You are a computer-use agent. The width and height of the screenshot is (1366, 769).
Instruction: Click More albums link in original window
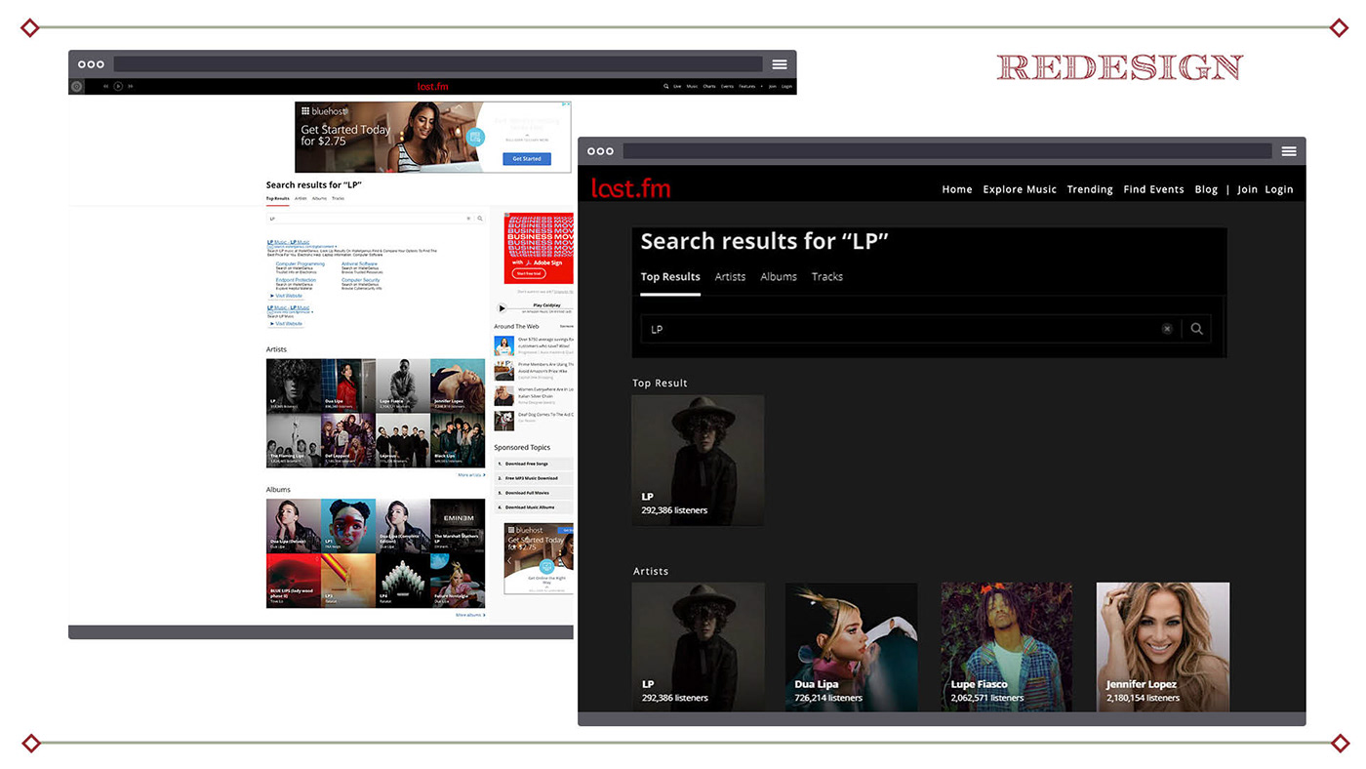470,616
